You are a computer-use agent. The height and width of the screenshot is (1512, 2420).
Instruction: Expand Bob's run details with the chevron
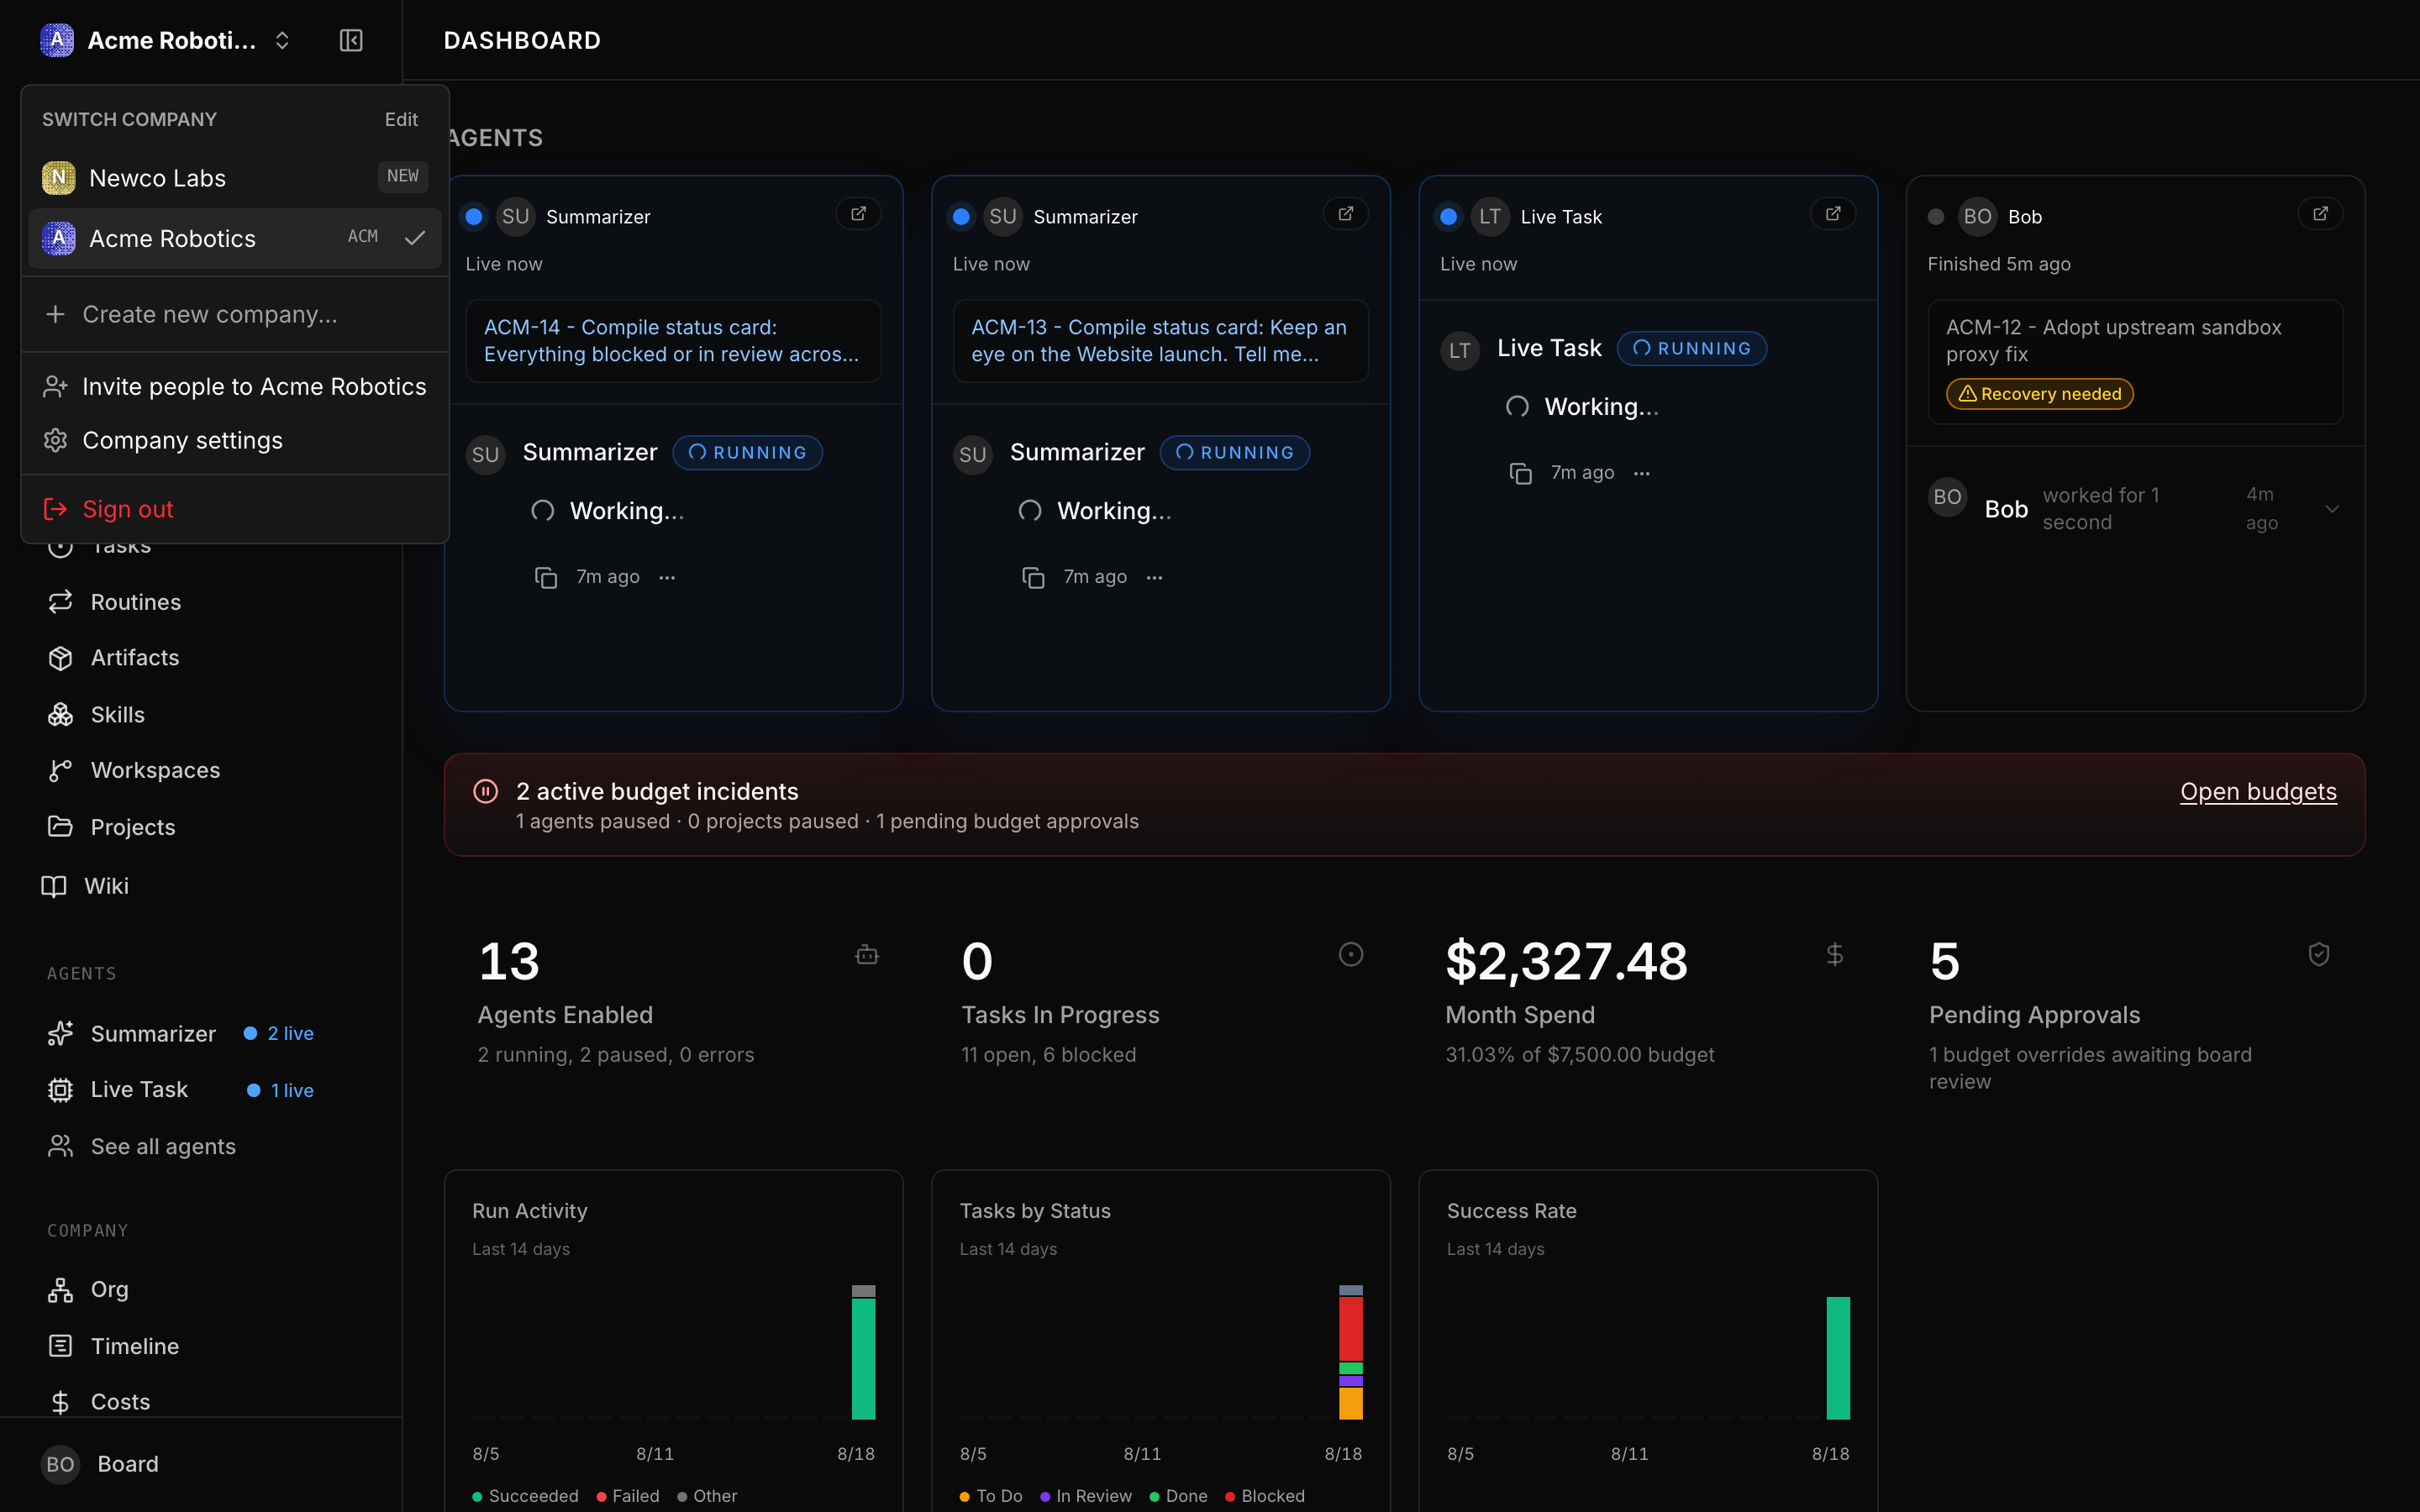[x=2332, y=509]
